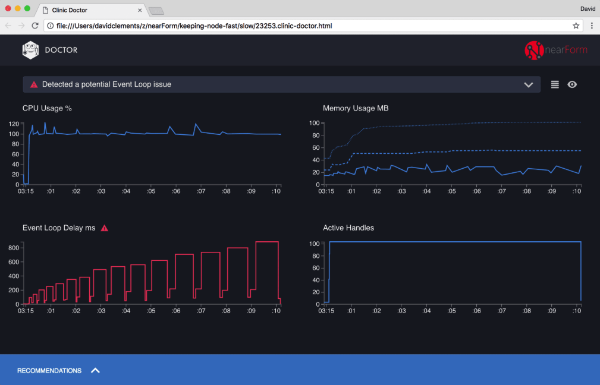
Task: Click the browser back arrow
Action: (x=8, y=26)
